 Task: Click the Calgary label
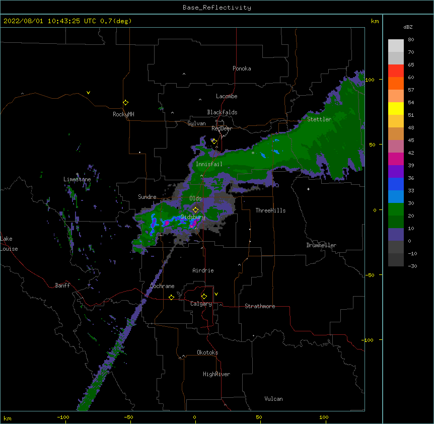(x=201, y=304)
